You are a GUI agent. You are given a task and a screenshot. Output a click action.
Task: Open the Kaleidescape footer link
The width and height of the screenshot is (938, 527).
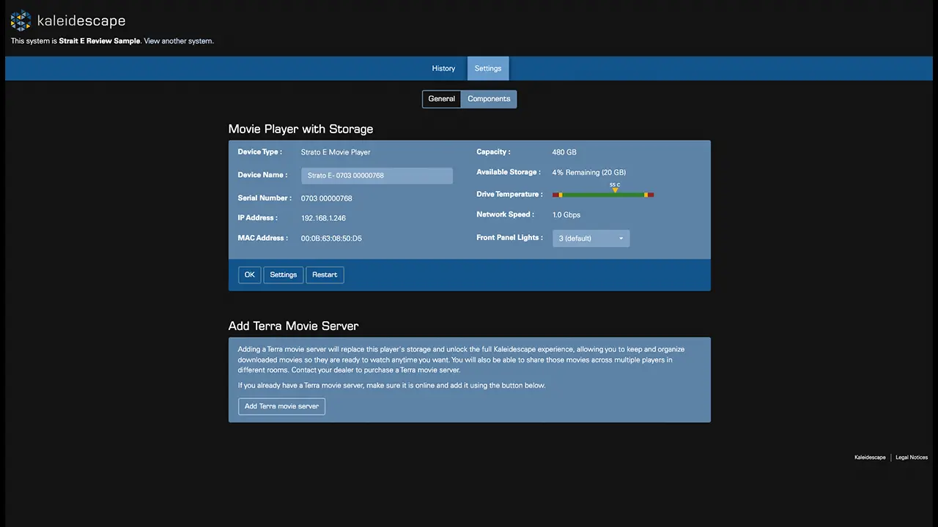pos(870,457)
